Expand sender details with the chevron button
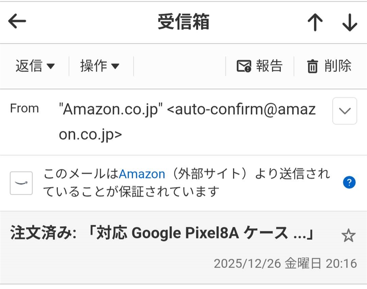 [344, 111]
